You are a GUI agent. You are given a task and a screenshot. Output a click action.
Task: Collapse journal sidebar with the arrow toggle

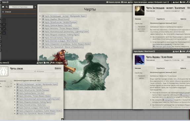click(35, 7)
